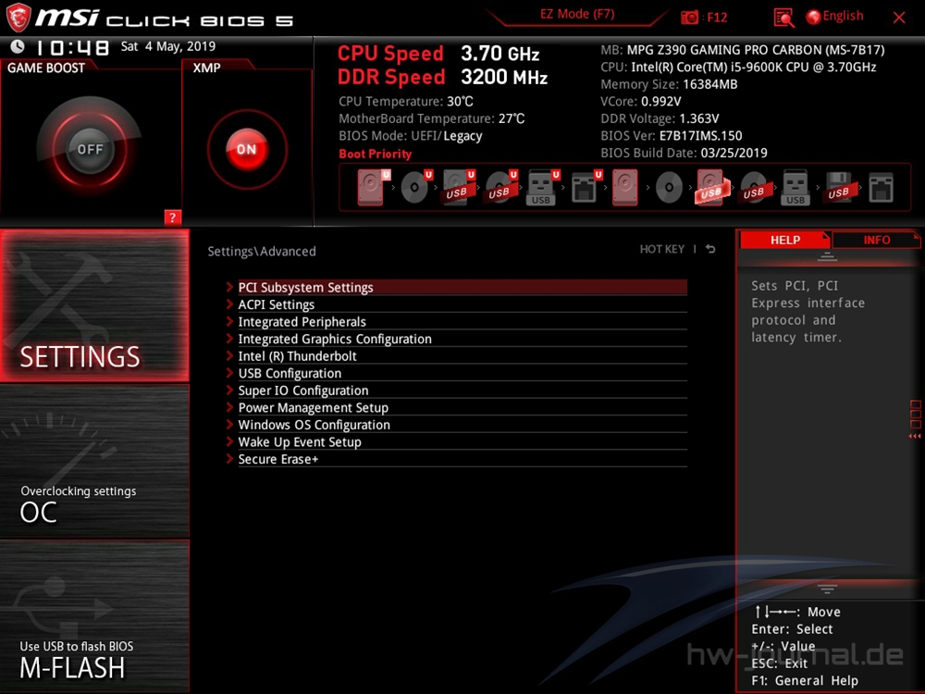Select the UEFI optical disc boot device icon
925x694 pixels.
(416, 187)
